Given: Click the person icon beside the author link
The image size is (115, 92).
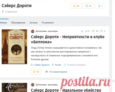Looking at the screenshot, I should (x=32, y=65).
